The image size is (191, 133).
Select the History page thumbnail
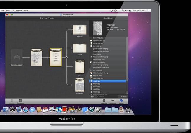click(79, 30)
